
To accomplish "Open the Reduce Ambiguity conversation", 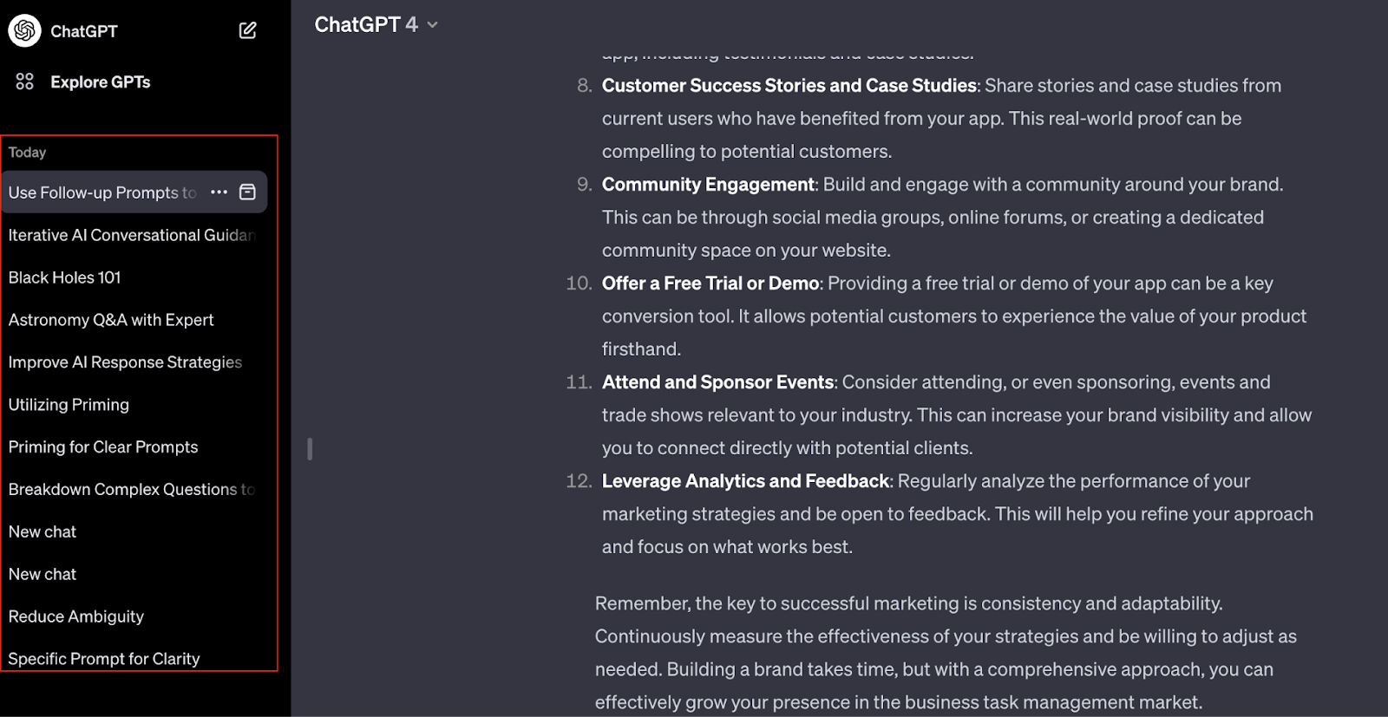I will (134, 616).
